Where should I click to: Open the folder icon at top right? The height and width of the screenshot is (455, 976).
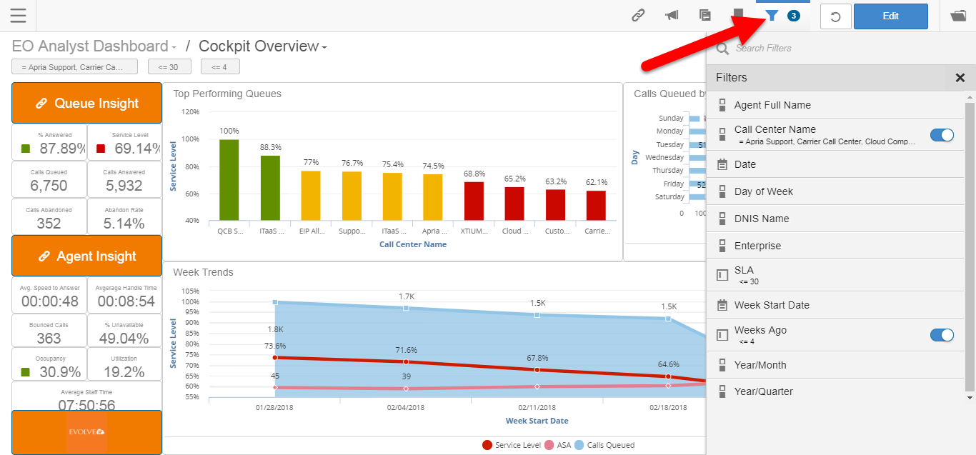[x=958, y=16]
